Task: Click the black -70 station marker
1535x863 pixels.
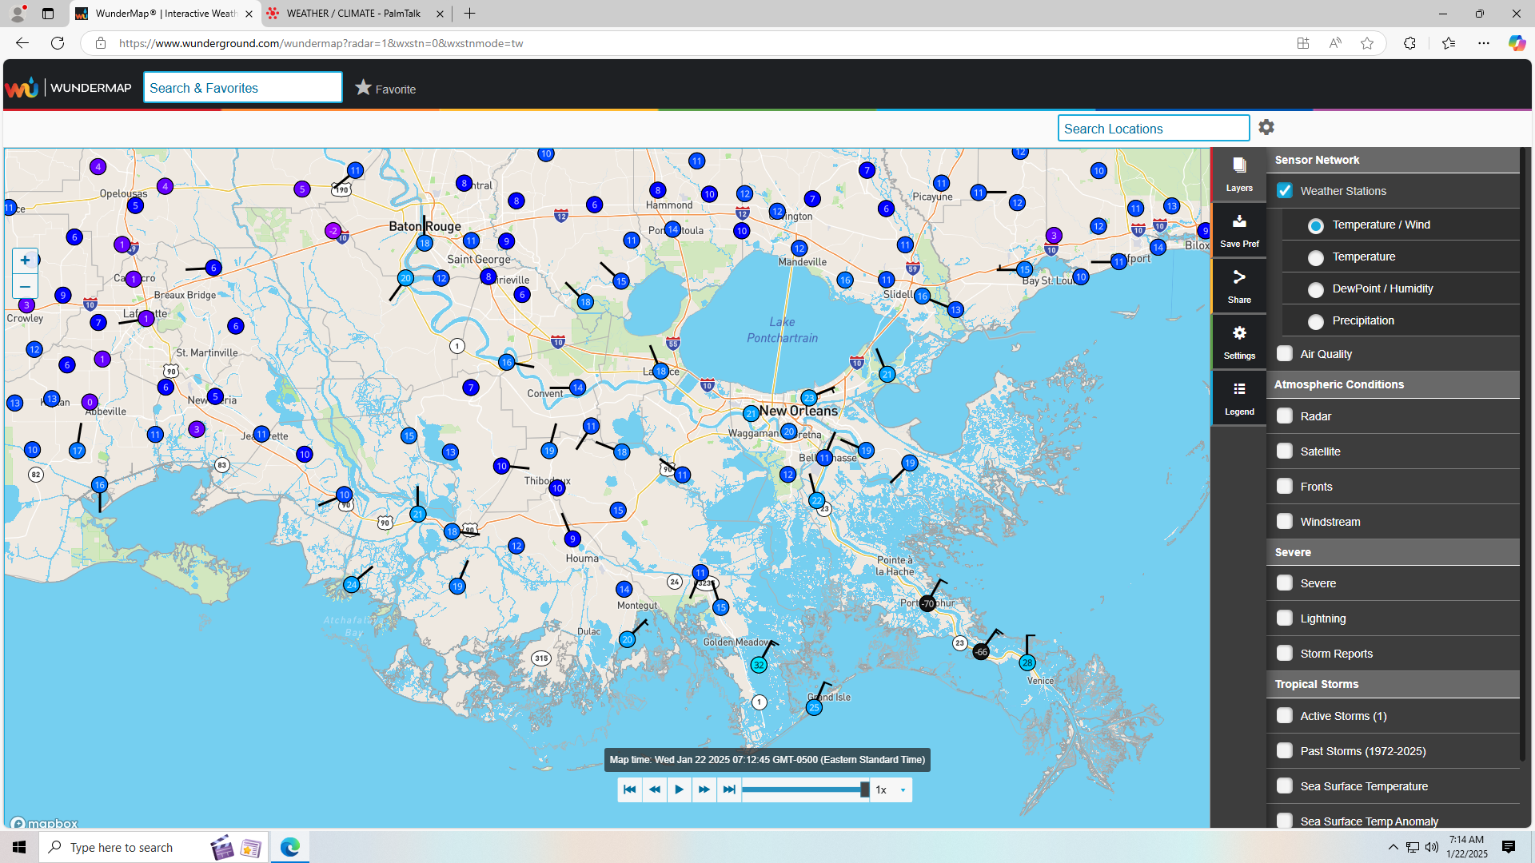Action: pos(927,604)
